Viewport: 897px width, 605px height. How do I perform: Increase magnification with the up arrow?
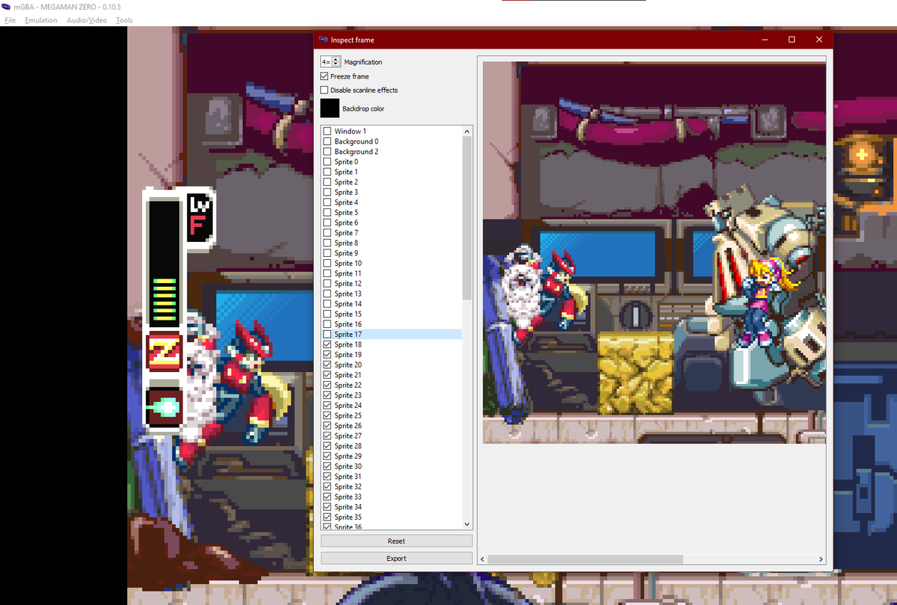coord(336,59)
